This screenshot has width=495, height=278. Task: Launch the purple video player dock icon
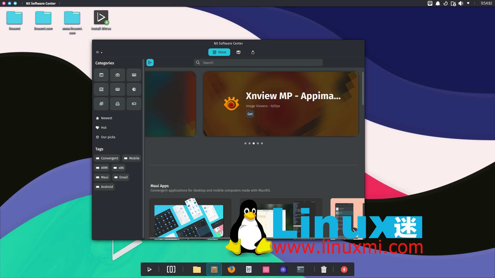pyautogui.click(x=283, y=269)
